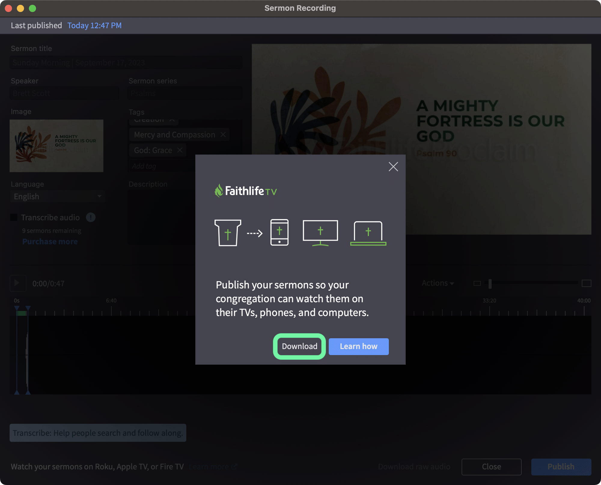This screenshot has width=601, height=485.
Task: Open the Last published Today 12:47 PM link
Action: [94, 26]
